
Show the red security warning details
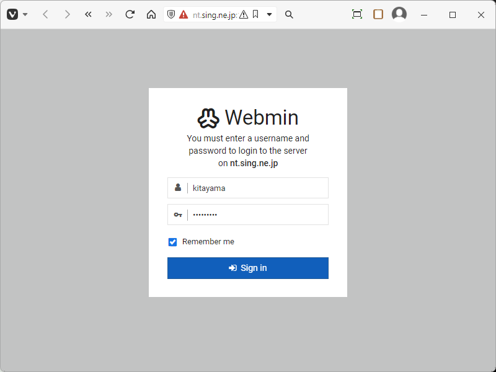coord(184,14)
